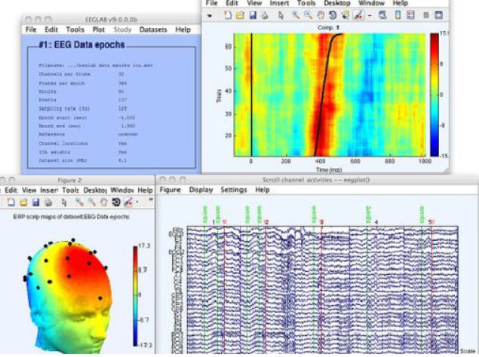Toggle Brush data tool in Comp. 1 window
Viewport: 479px width, 357px height.
[x=358, y=15]
